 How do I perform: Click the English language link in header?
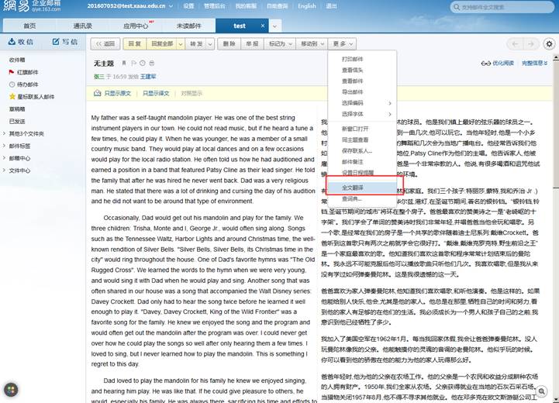point(307,6)
